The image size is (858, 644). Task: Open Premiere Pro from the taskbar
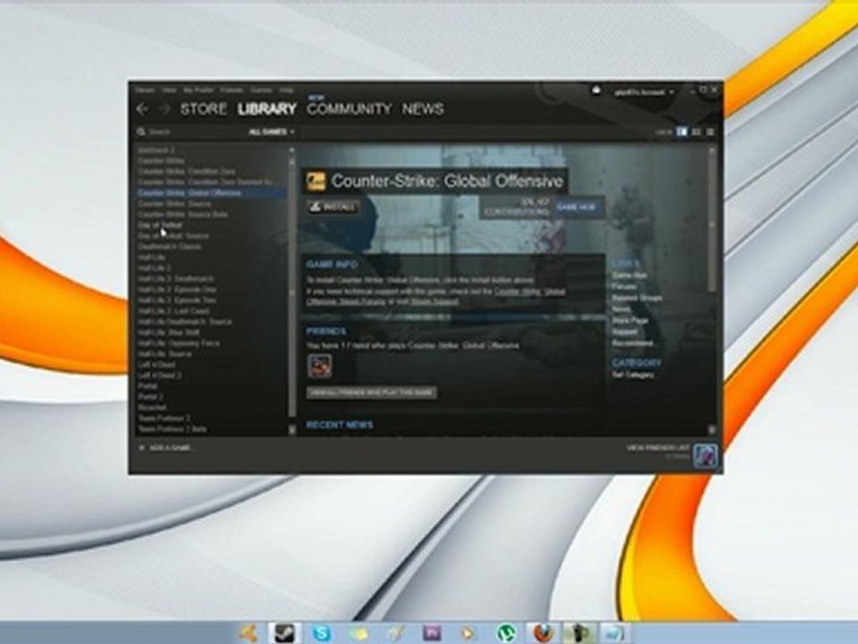point(433,633)
